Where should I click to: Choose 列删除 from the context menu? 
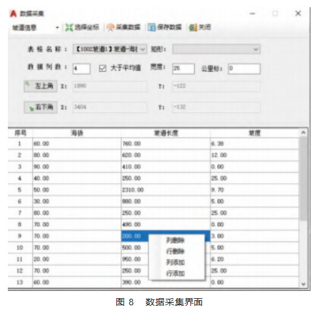tap(175, 240)
